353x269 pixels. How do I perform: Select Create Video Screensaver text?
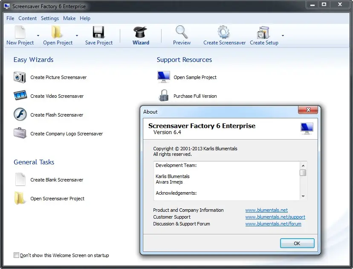[x=57, y=96]
